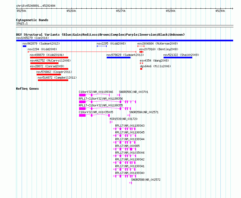
Task: Open RPL17|NM_001199345 gene label
Action: [130, 132]
